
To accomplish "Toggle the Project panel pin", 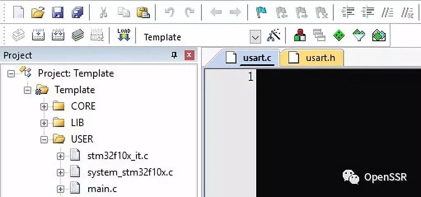I will 174,55.
